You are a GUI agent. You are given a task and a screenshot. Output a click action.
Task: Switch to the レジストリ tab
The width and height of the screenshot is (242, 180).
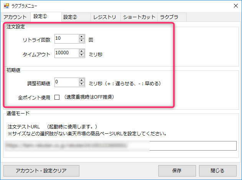[105, 17]
